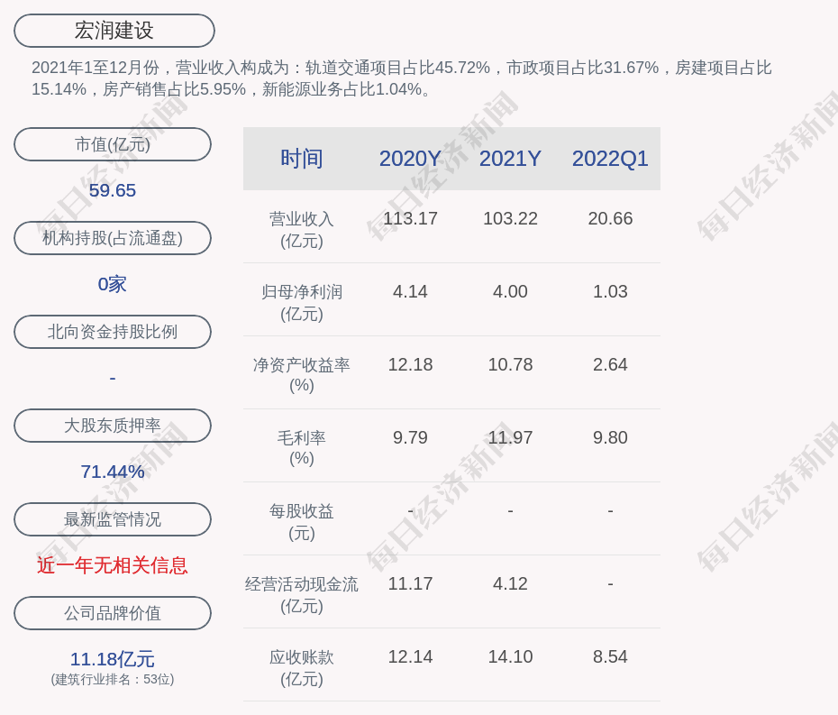Click the ROE value 12.18

pos(411,364)
